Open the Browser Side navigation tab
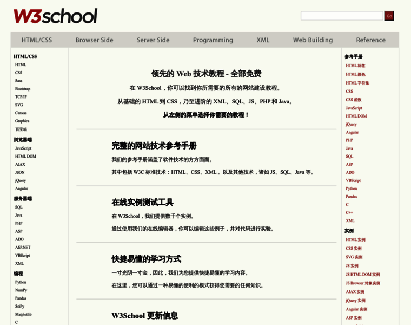The height and width of the screenshot is (325, 411). point(94,40)
